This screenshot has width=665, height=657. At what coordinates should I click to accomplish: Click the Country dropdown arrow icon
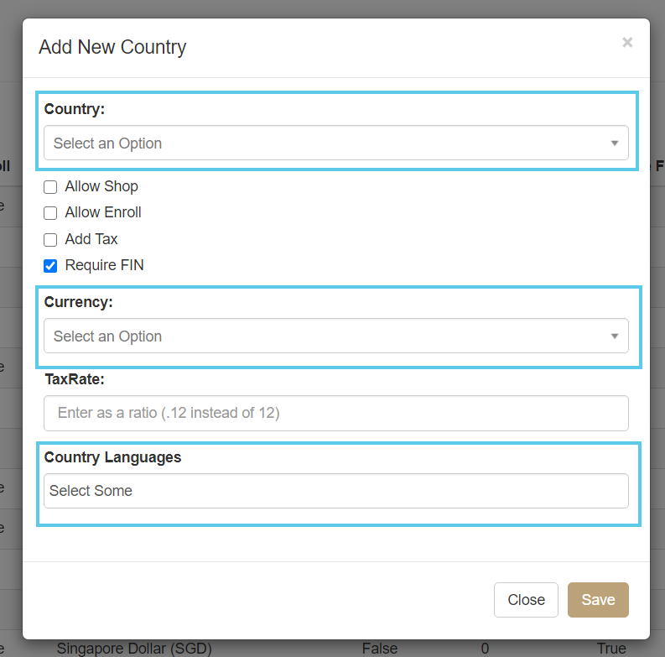coord(614,143)
